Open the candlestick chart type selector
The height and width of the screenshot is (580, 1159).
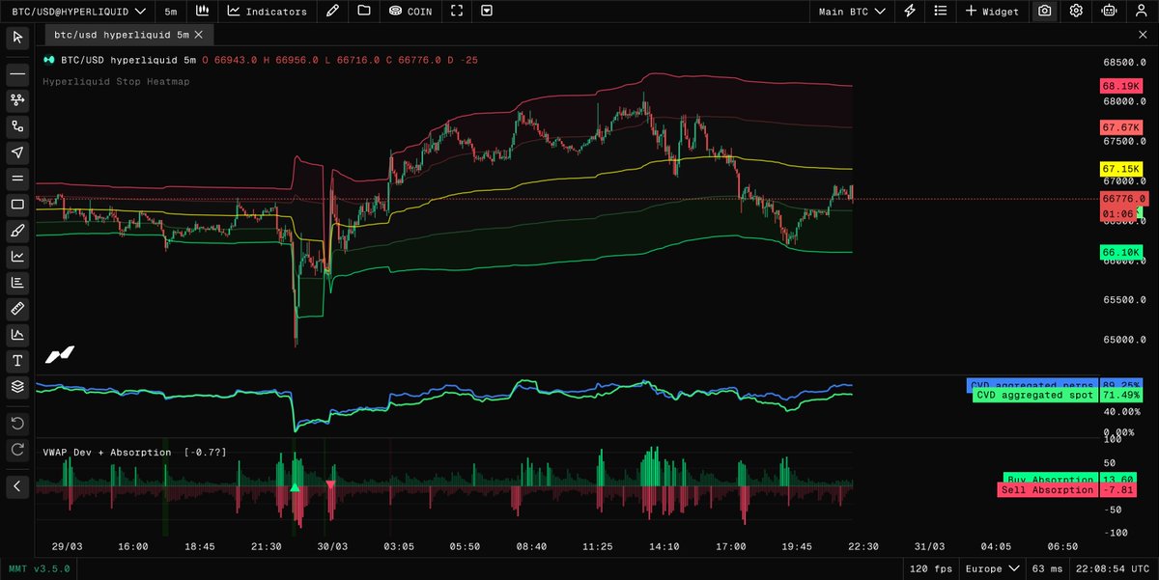pos(202,11)
